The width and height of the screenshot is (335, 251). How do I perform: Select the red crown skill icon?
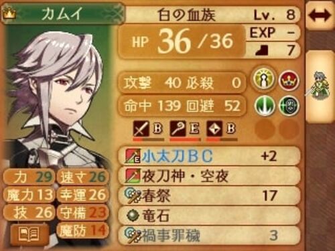[x=289, y=81]
